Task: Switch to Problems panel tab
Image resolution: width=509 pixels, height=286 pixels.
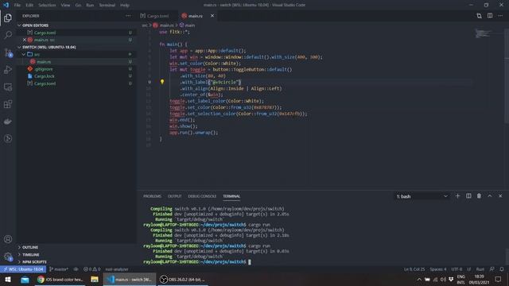Action: pyautogui.click(x=152, y=196)
